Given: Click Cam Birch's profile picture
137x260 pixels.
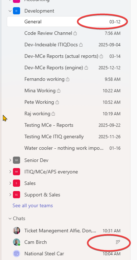Looking at the screenshot, I should tap(16, 242).
